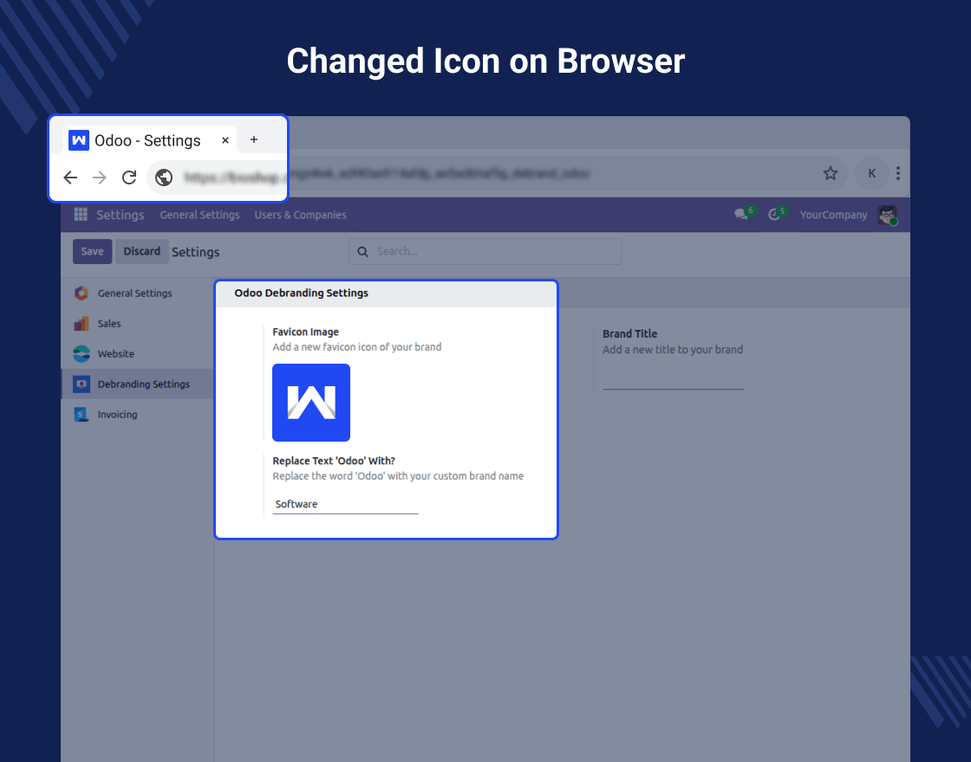Viewport: 971px width, 762px height.
Task: Click the settings Search field
Action: click(x=485, y=252)
